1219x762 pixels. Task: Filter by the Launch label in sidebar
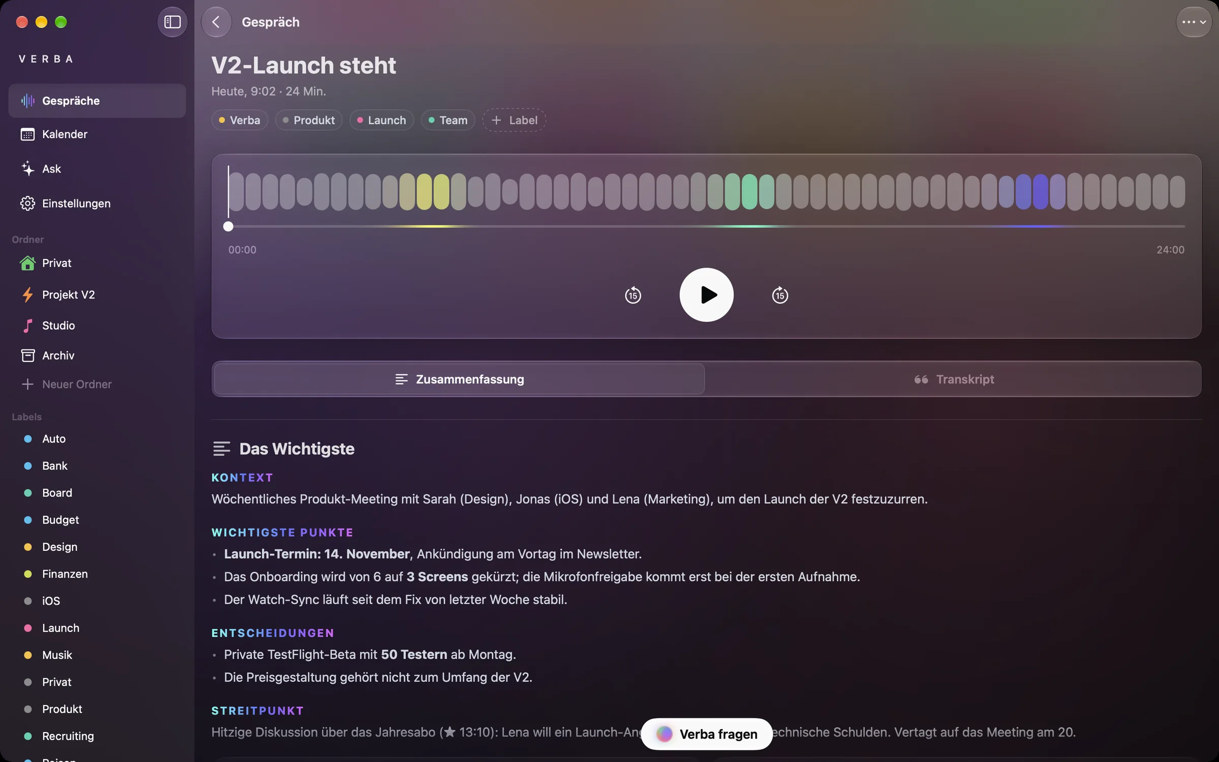(x=97, y=628)
